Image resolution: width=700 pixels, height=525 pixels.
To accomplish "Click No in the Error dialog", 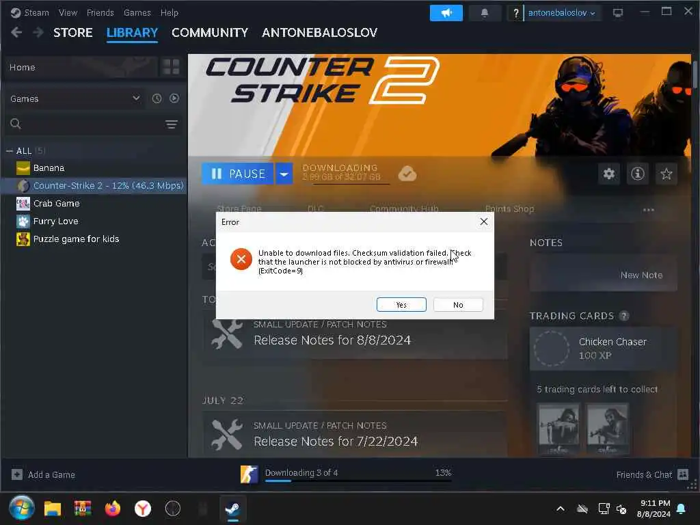I will pos(458,304).
